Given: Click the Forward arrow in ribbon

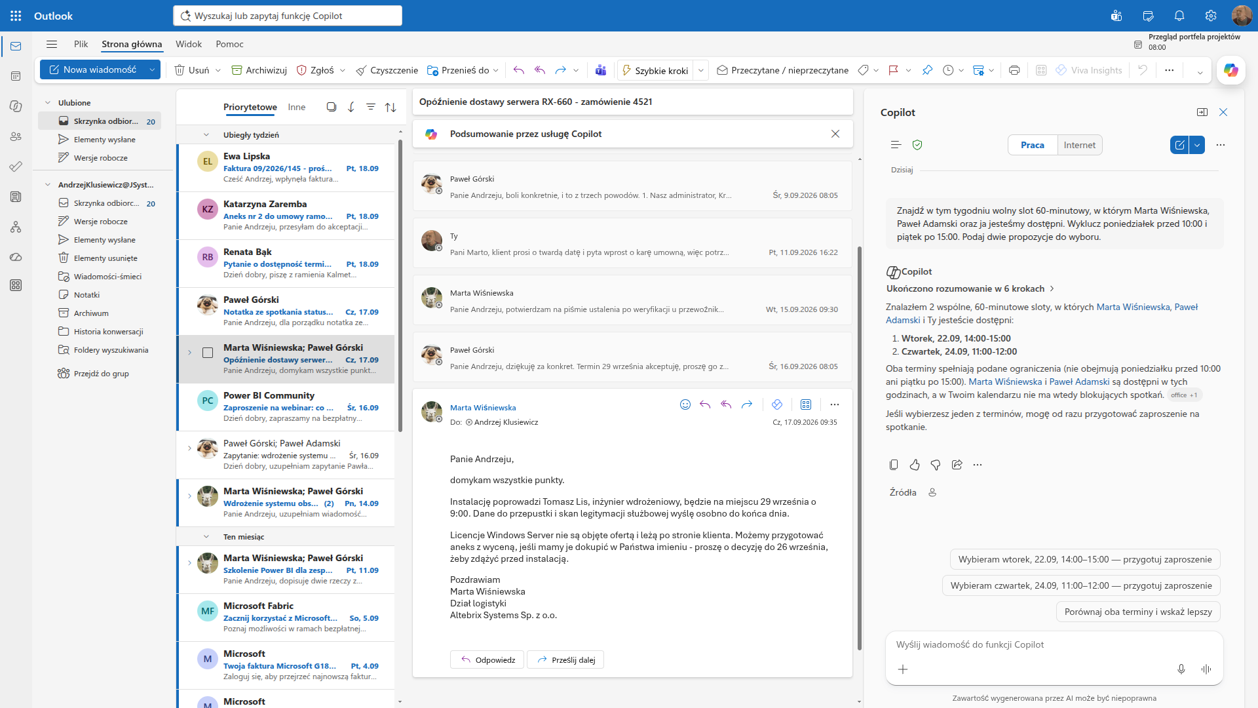Looking at the screenshot, I should pos(560,70).
